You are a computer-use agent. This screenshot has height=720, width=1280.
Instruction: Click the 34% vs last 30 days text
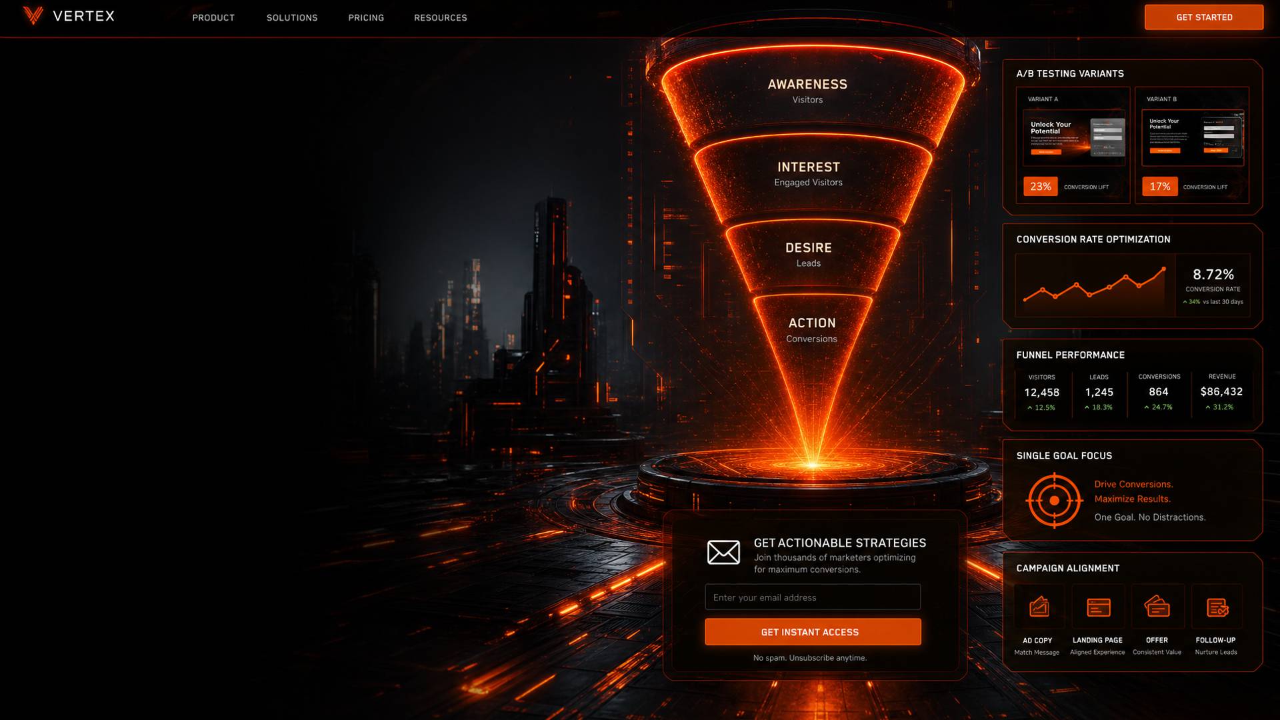pos(1213,302)
